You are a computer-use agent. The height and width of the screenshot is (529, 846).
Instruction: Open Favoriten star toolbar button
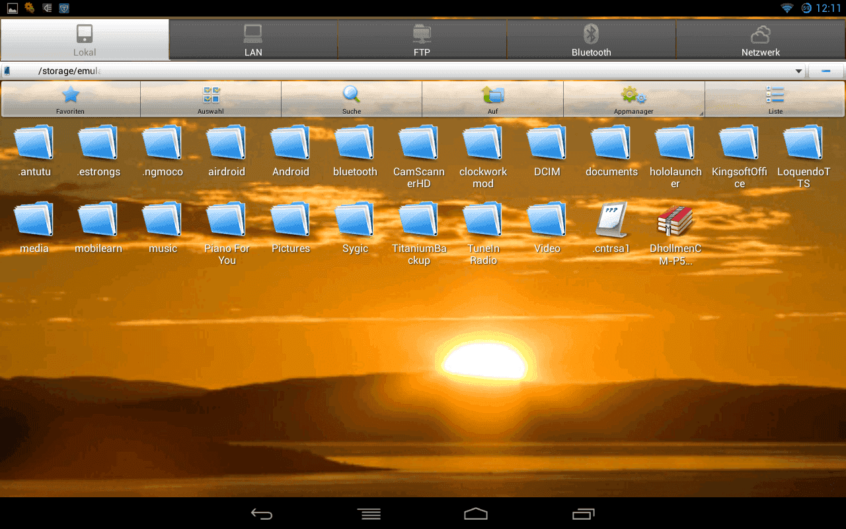[x=71, y=99]
